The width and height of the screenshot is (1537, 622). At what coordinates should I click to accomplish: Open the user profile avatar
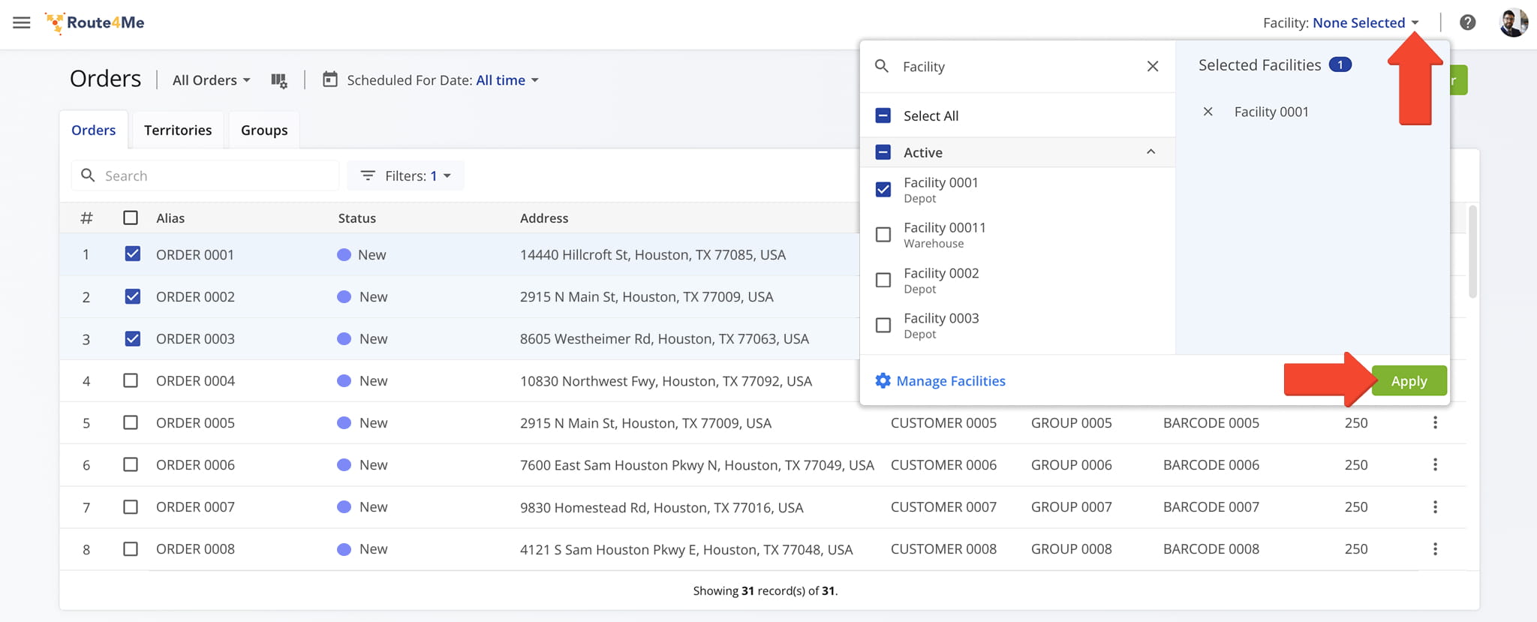[x=1513, y=23]
